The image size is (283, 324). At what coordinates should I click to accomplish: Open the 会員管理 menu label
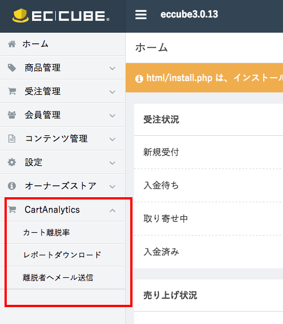pyautogui.click(x=43, y=115)
